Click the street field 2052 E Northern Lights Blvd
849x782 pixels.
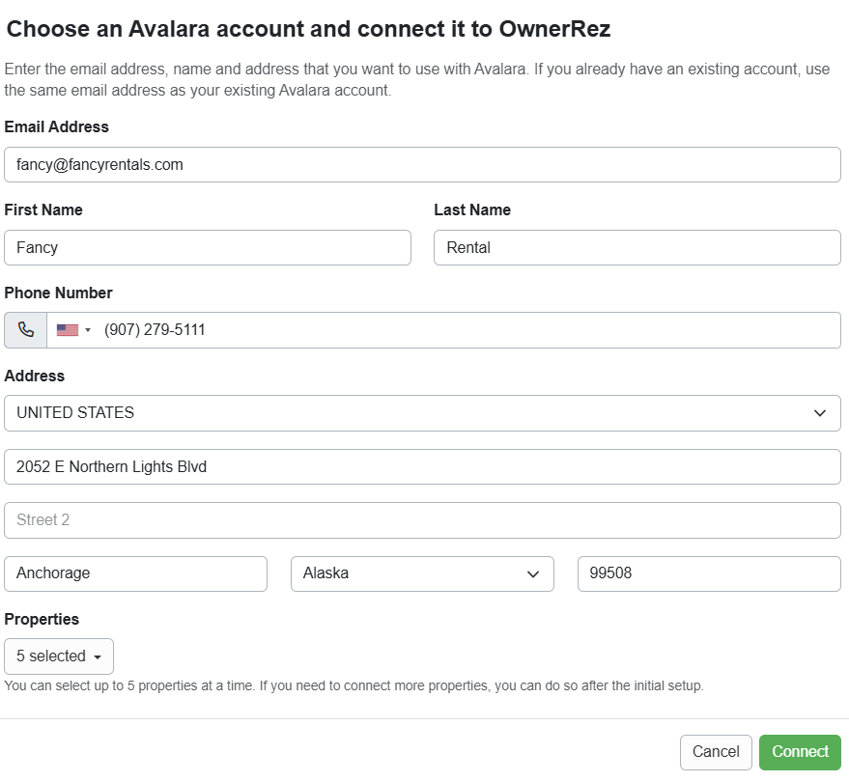tap(422, 466)
